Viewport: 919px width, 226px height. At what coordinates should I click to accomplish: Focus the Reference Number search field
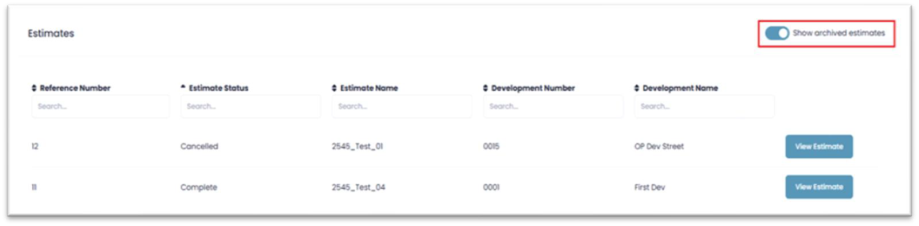pos(101,107)
